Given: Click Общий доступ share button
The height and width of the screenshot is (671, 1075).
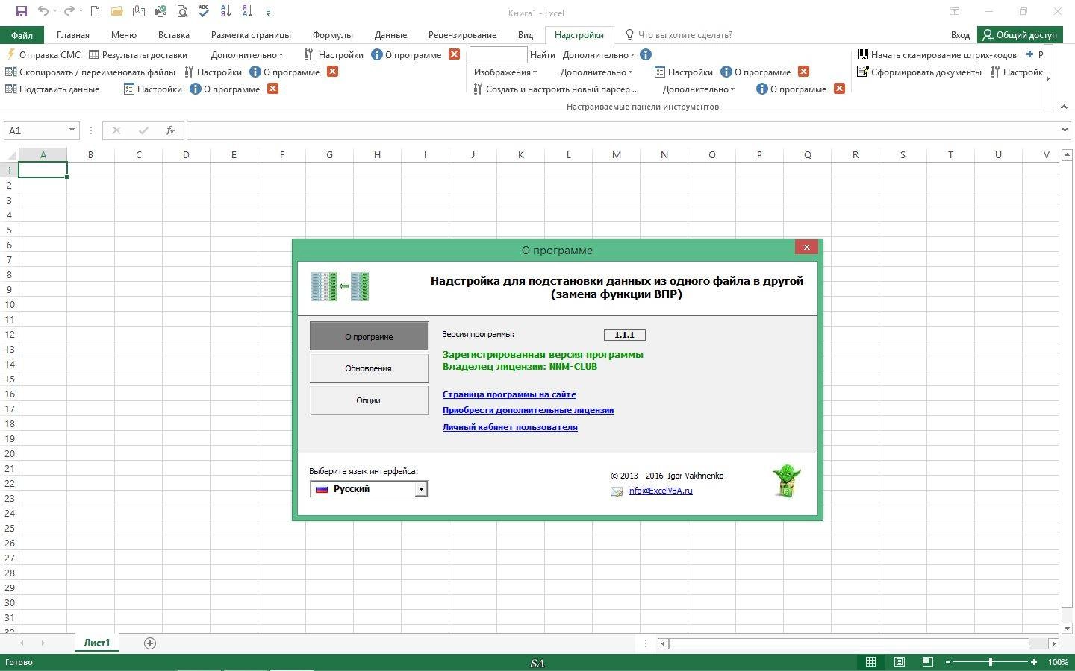Looking at the screenshot, I should 1020,34.
